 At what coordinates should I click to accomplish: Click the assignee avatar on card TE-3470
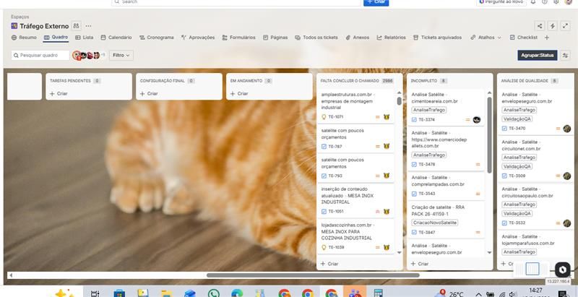pyautogui.click(x=567, y=129)
